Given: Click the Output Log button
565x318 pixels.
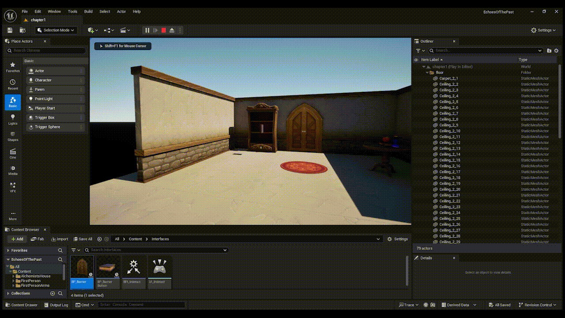Looking at the screenshot, I should coord(56,305).
